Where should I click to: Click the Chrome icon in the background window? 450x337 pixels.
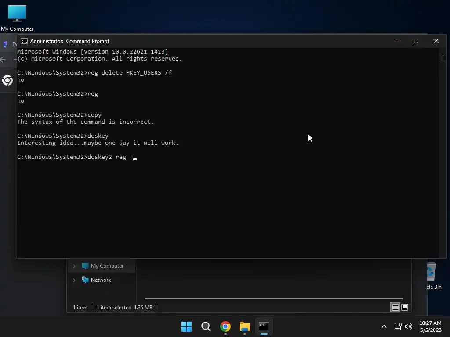coord(7,80)
